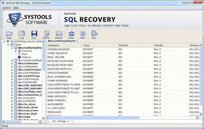Image resolution: width=204 pixels, height=129 pixels.
Task: Select the dbo.CashGroupMaster tab
Action: click(62, 41)
